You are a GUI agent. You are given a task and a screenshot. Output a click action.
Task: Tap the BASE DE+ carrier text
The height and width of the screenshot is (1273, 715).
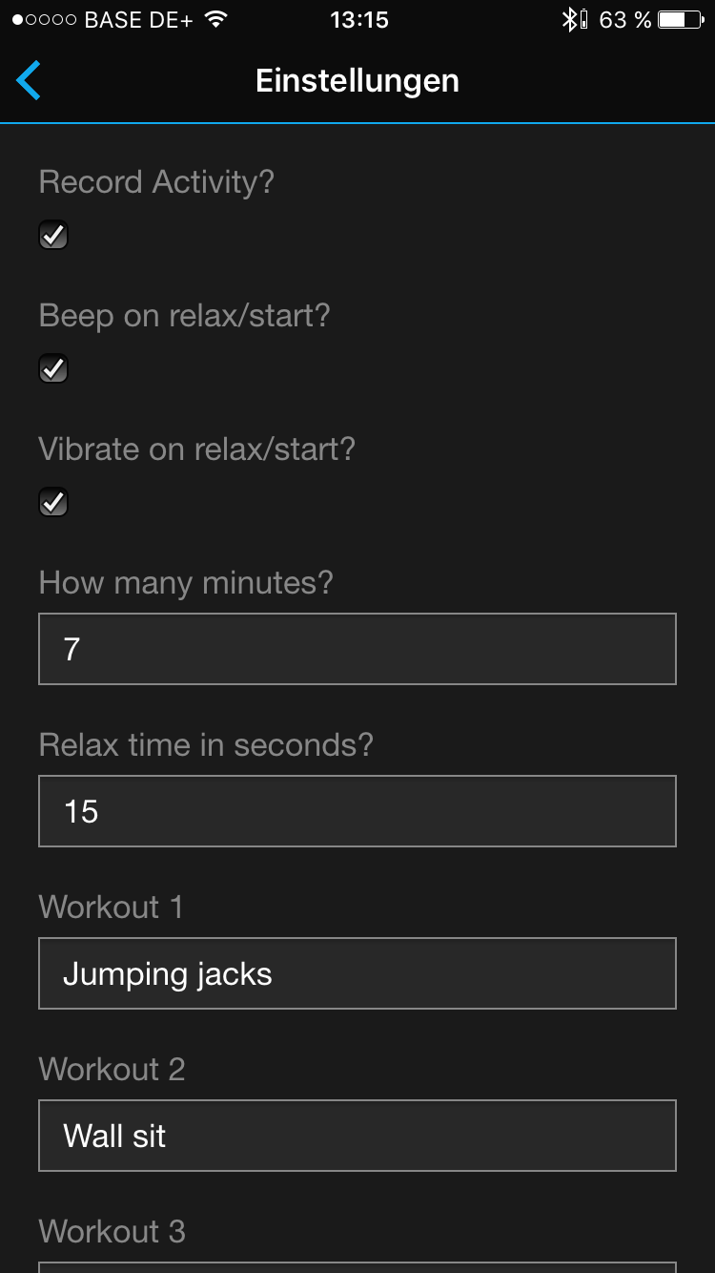[140, 20]
